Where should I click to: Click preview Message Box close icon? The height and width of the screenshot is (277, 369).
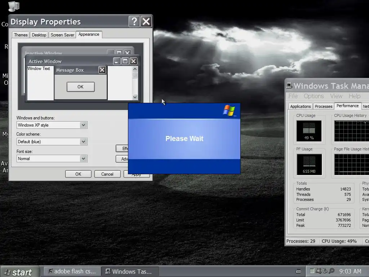pos(102,70)
